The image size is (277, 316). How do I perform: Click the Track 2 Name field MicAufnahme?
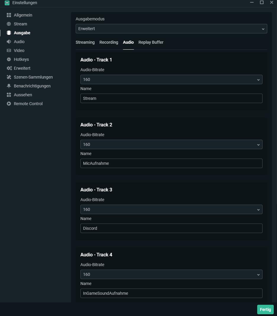pos(171,163)
